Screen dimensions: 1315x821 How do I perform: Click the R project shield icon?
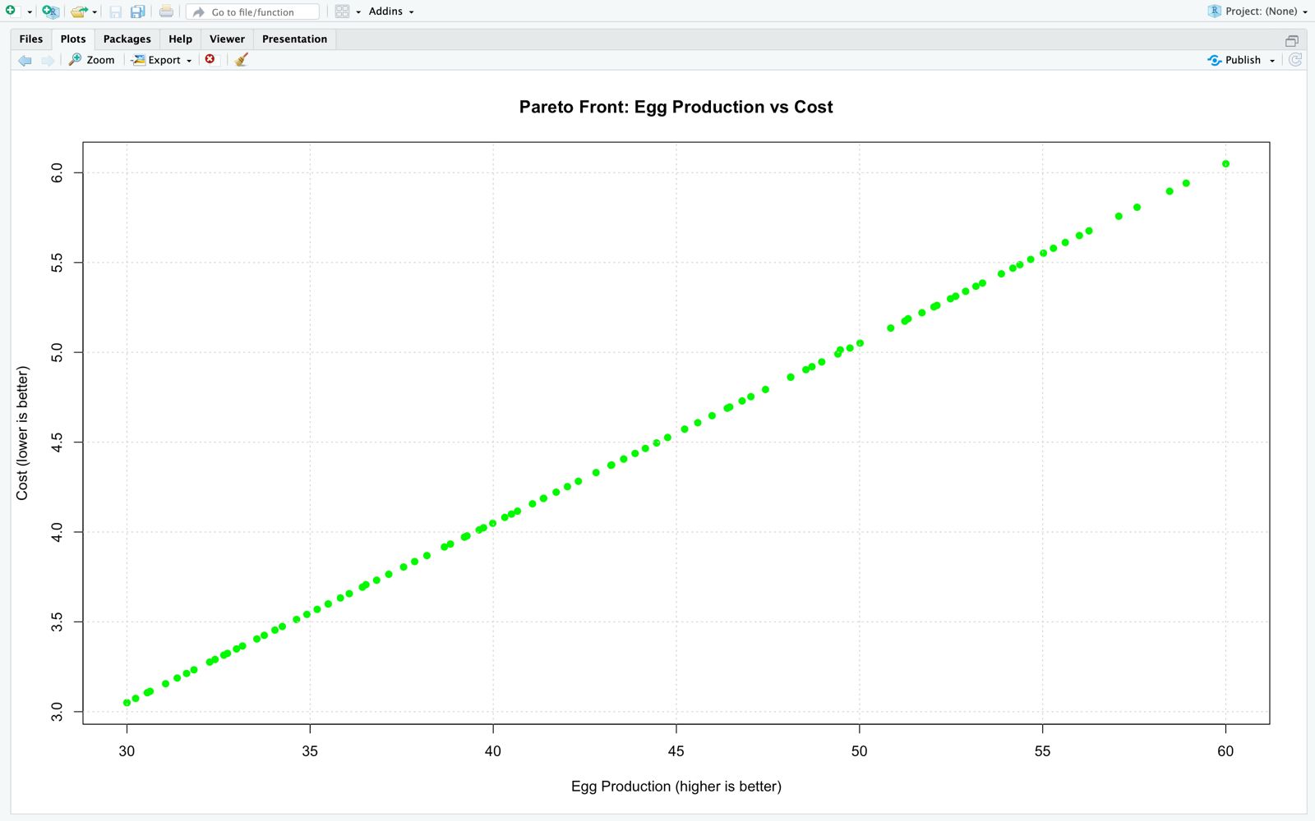1214,11
